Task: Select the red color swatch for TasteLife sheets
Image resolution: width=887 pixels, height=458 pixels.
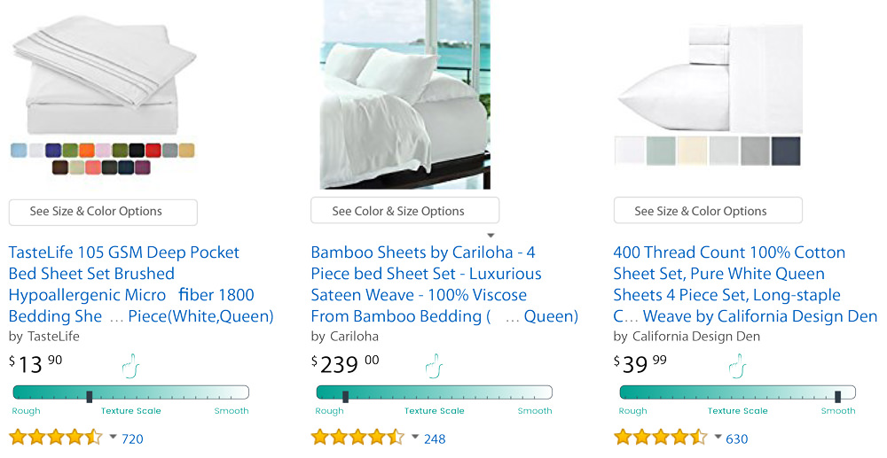Action: 153,151
